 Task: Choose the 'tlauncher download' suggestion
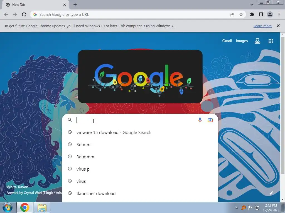pos(140,193)
